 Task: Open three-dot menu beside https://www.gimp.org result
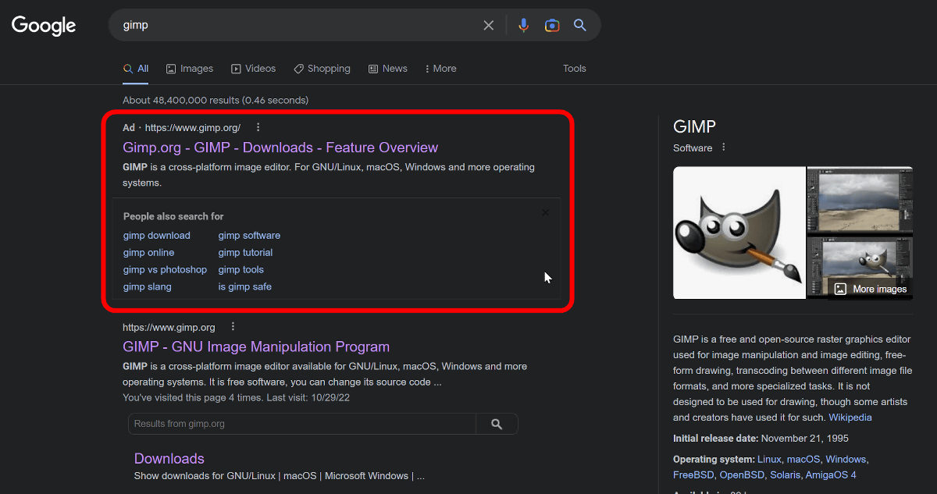233,327
